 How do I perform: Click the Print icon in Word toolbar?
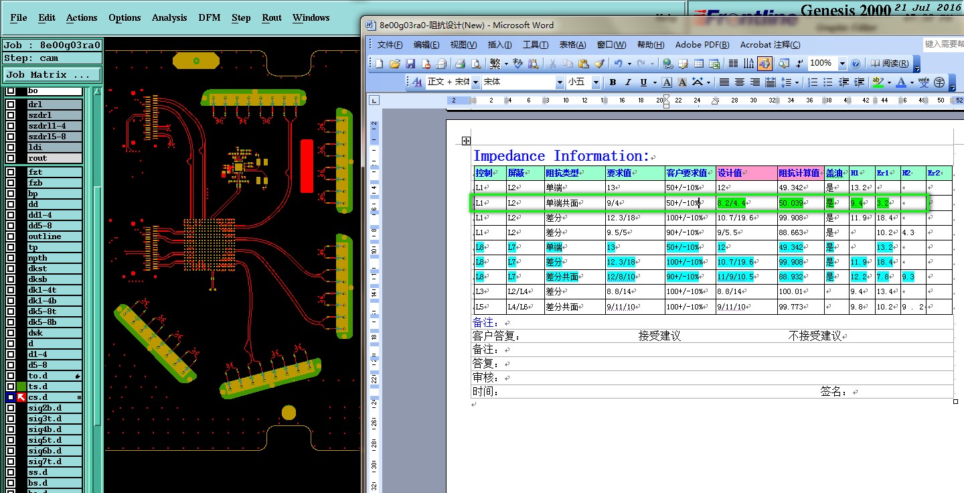tap(461, 64)
